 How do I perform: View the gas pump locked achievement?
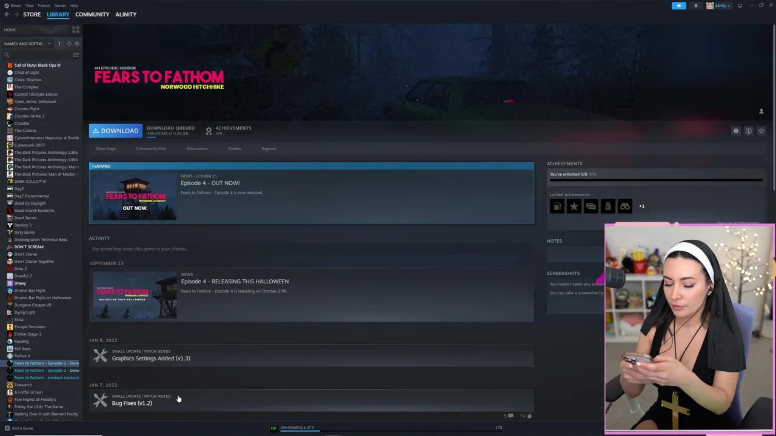pyautogui.click(x=557, y=206)
